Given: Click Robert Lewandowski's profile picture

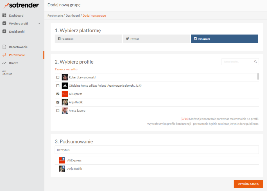Looking at the screenshot, I should click(65, 77).
